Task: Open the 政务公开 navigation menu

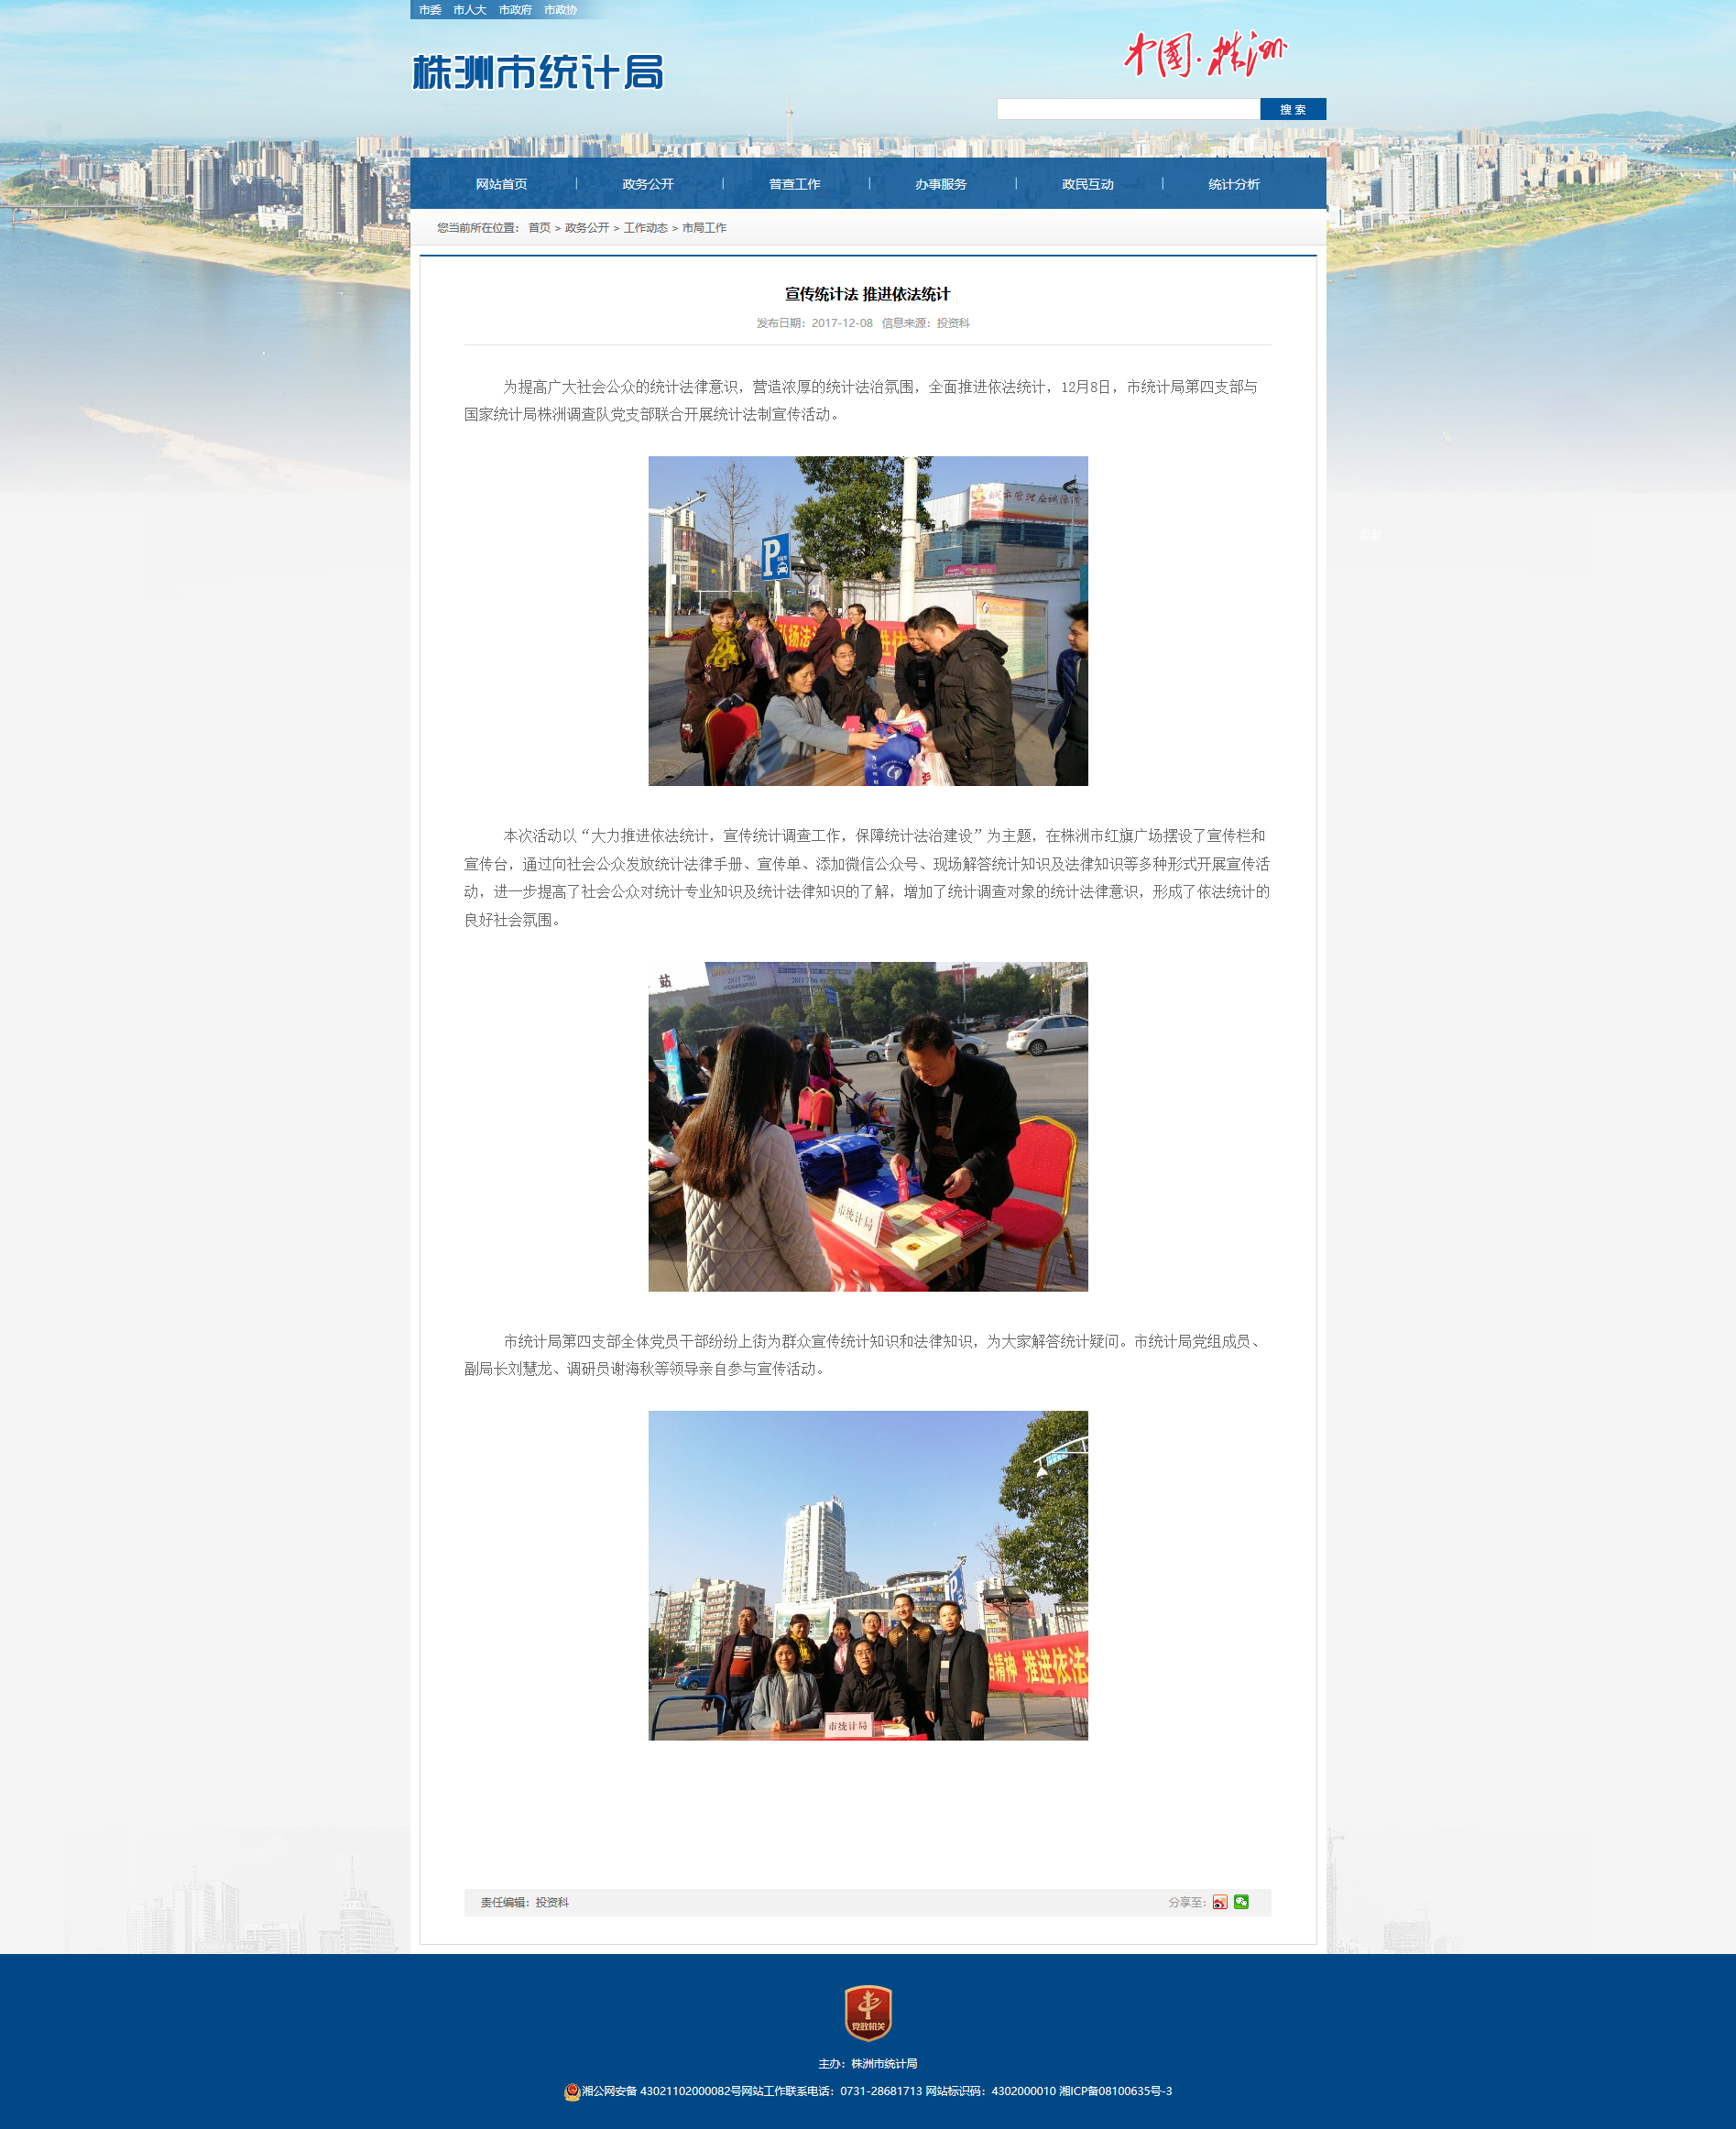Action: point(647,184)
